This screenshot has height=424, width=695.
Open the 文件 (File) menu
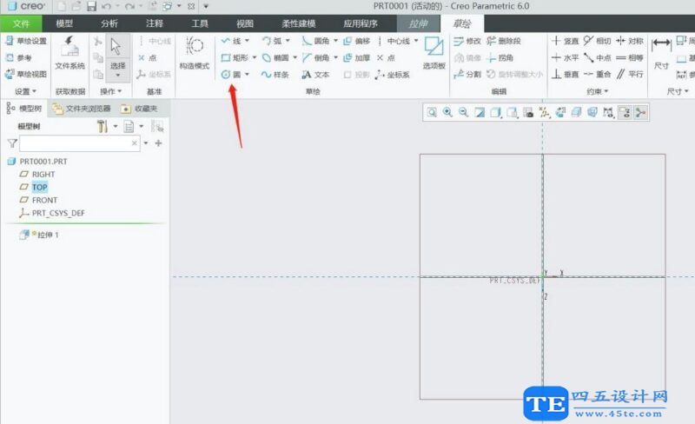[x=21, y=23]
